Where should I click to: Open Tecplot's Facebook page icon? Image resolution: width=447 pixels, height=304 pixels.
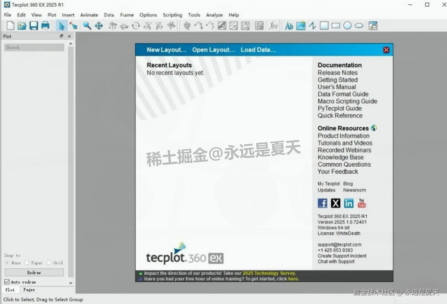[x=322, y=203]
